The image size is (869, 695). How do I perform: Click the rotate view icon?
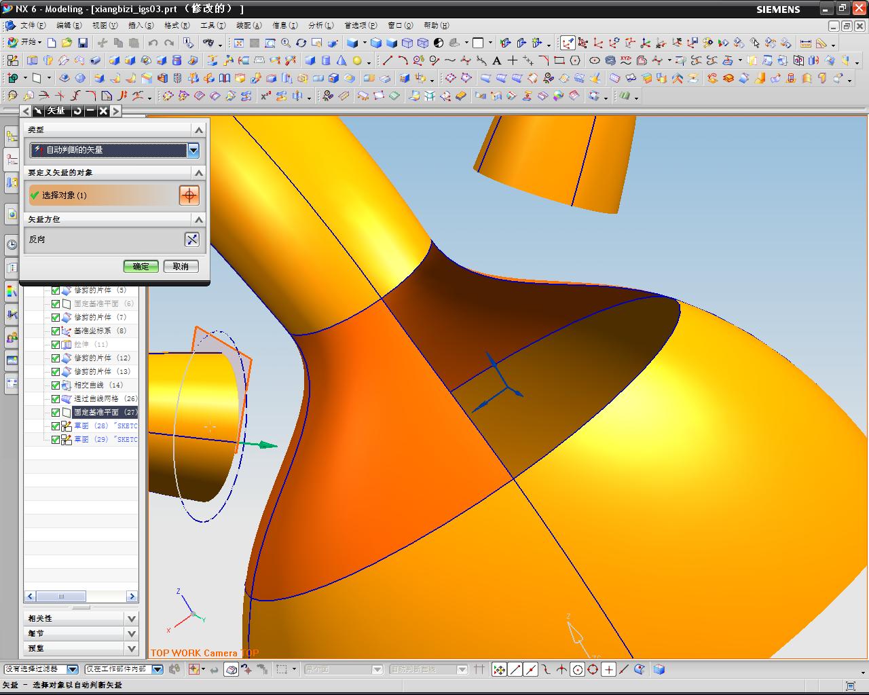point(301,43)
